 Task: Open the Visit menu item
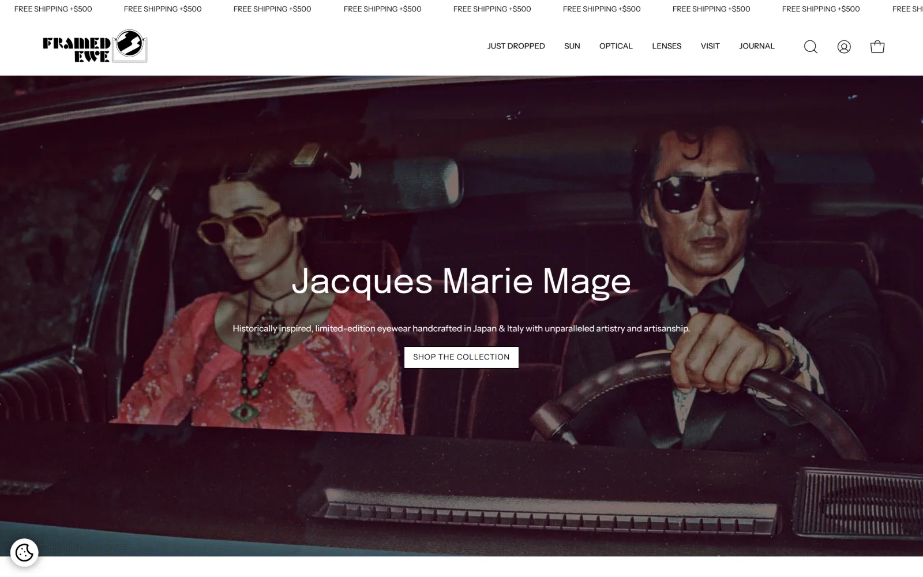click(x=710, y=46)
